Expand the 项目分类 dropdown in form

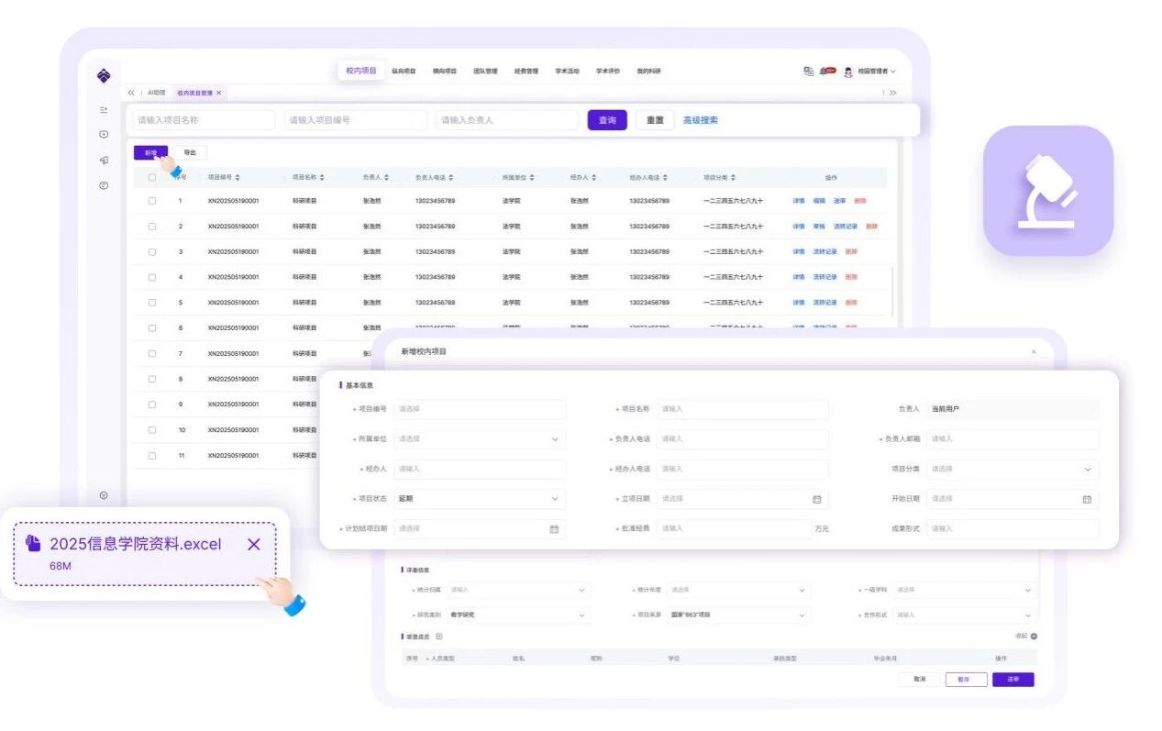1088,469
